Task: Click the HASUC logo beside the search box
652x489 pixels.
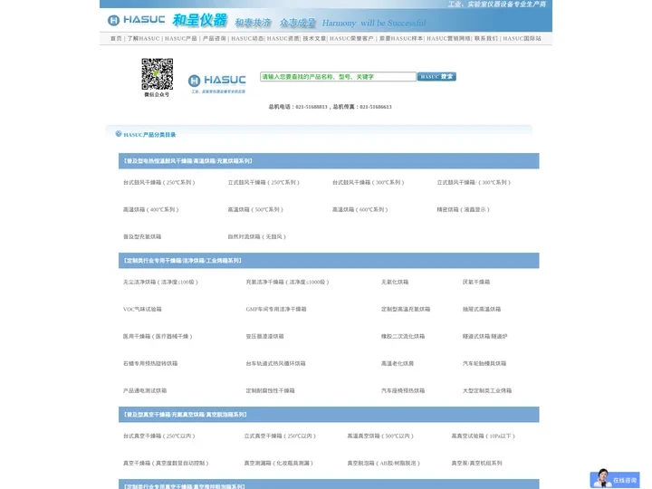Action: point(216,83)
